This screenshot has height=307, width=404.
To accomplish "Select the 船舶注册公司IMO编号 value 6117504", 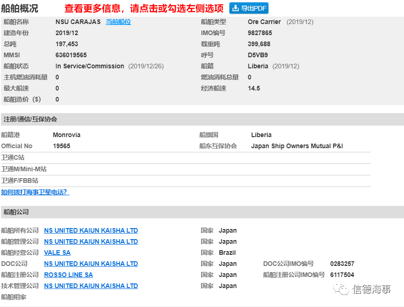I will 342,275.
